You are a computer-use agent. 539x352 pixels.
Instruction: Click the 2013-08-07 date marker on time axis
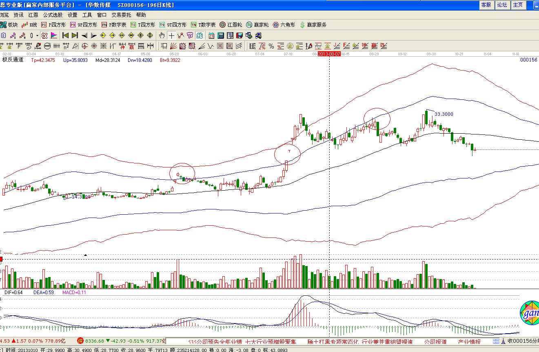coord(329,54)
